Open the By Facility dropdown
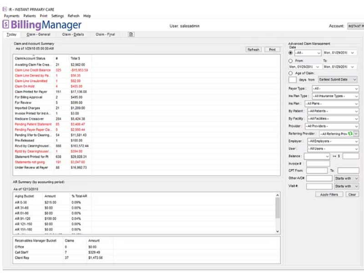This screenshot has width=364, height=273. point(333,119)
